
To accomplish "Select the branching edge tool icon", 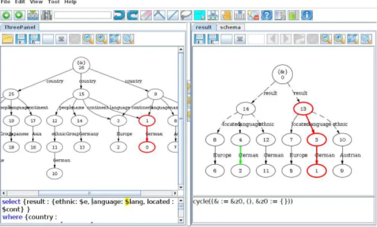I will (x=159, y=15).
